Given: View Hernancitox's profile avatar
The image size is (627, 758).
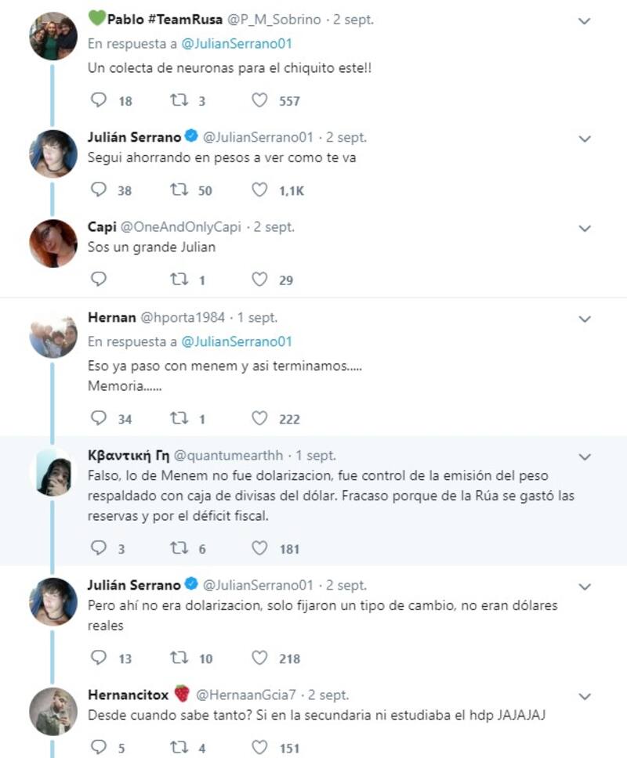Looking at the screenshot, I should click(53, 711).
